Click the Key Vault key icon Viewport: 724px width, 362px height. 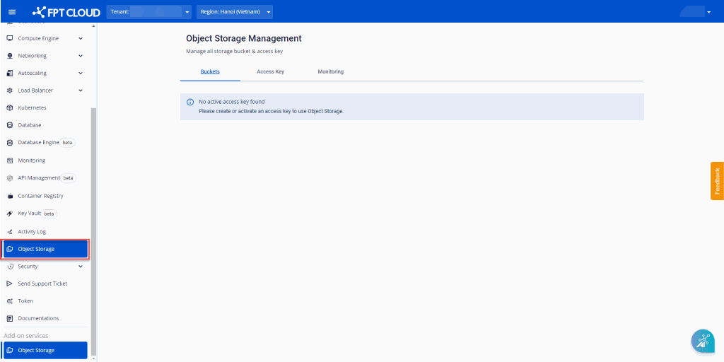pyautogui.click(x=10, y=214)
